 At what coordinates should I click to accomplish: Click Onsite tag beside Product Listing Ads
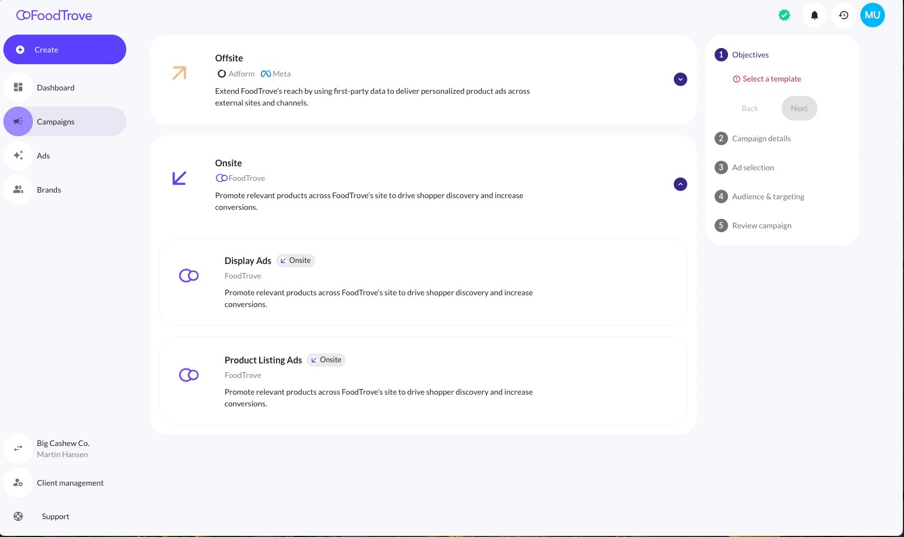[326, 360]
